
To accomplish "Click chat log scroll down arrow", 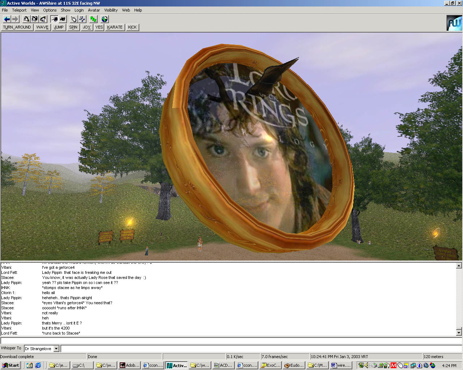I will pos(459,332).
